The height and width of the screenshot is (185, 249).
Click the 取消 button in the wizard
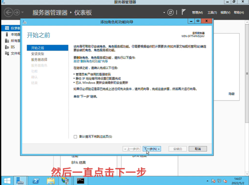click(x=198, y=149)
